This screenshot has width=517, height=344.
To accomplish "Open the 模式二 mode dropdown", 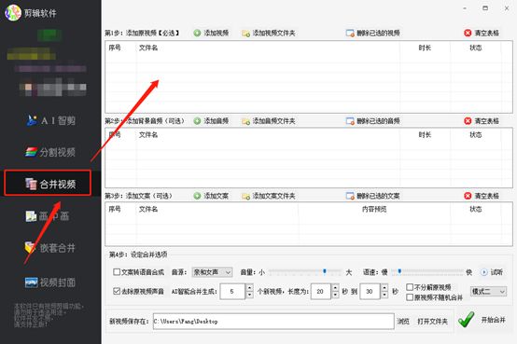I will pos(488,291).
